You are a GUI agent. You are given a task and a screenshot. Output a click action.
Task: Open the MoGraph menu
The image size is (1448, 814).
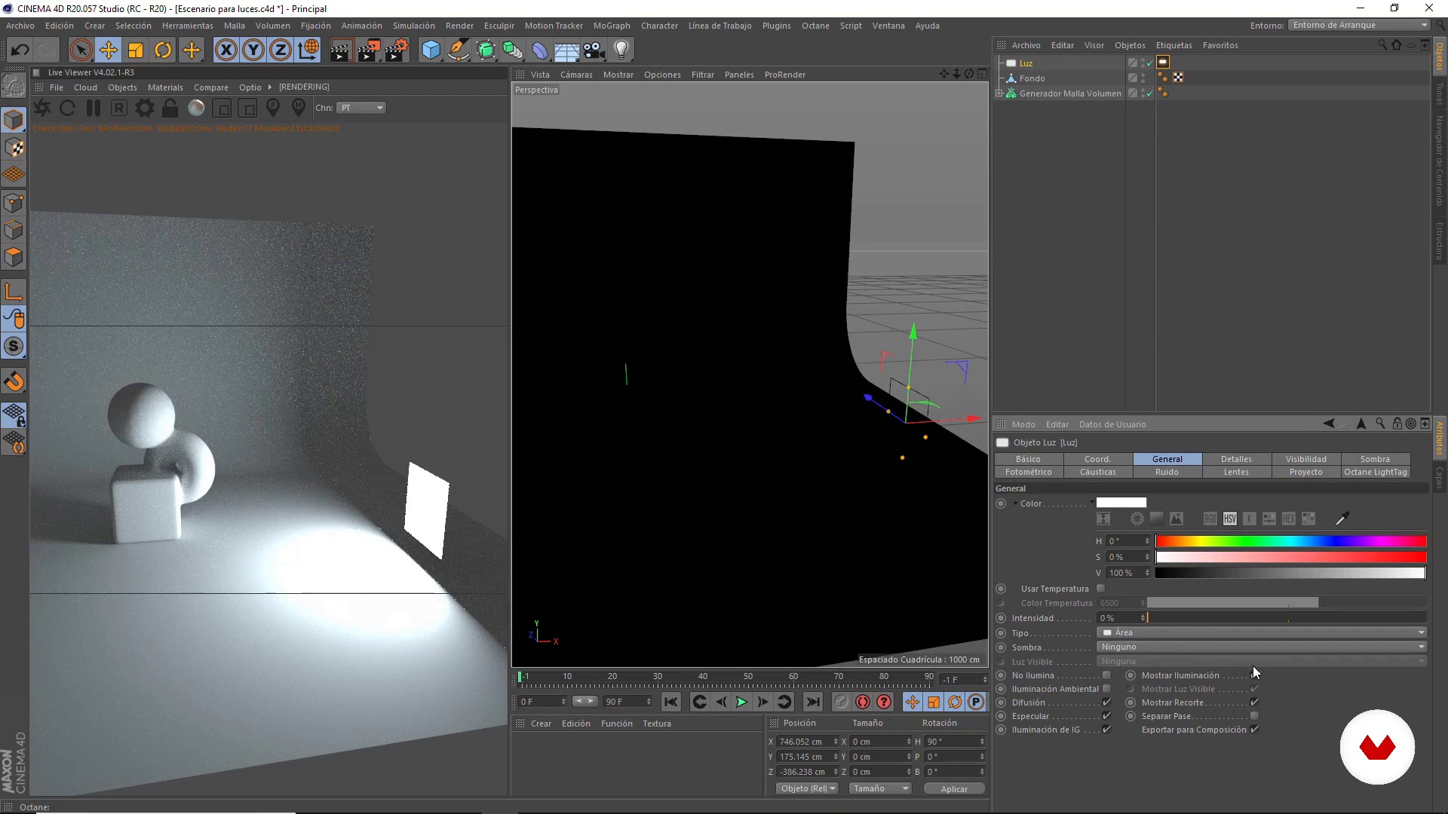612,26
